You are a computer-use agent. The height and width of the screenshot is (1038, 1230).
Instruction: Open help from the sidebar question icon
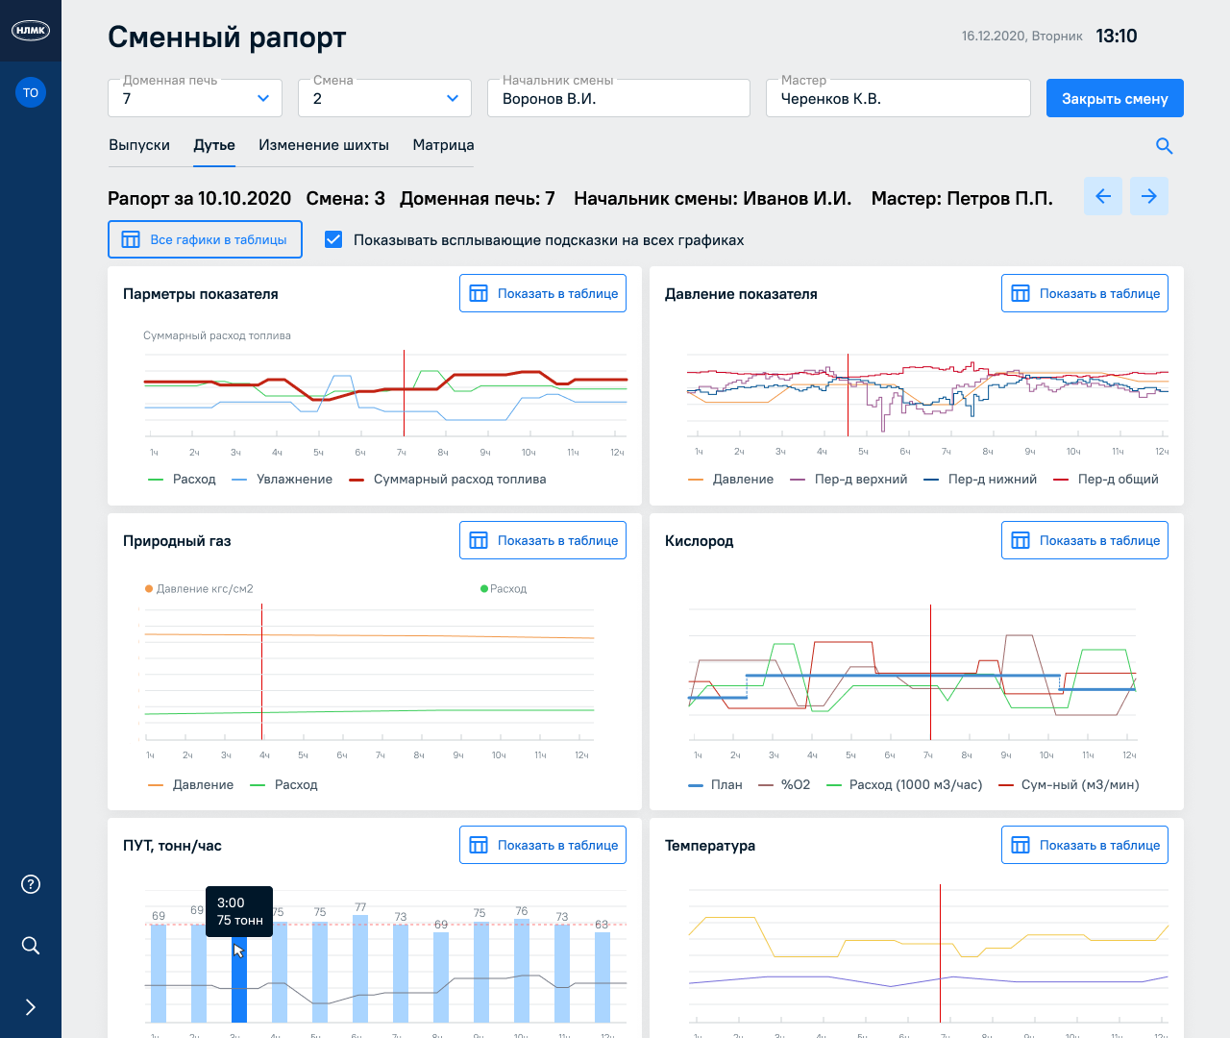click(x=31, y=884)
